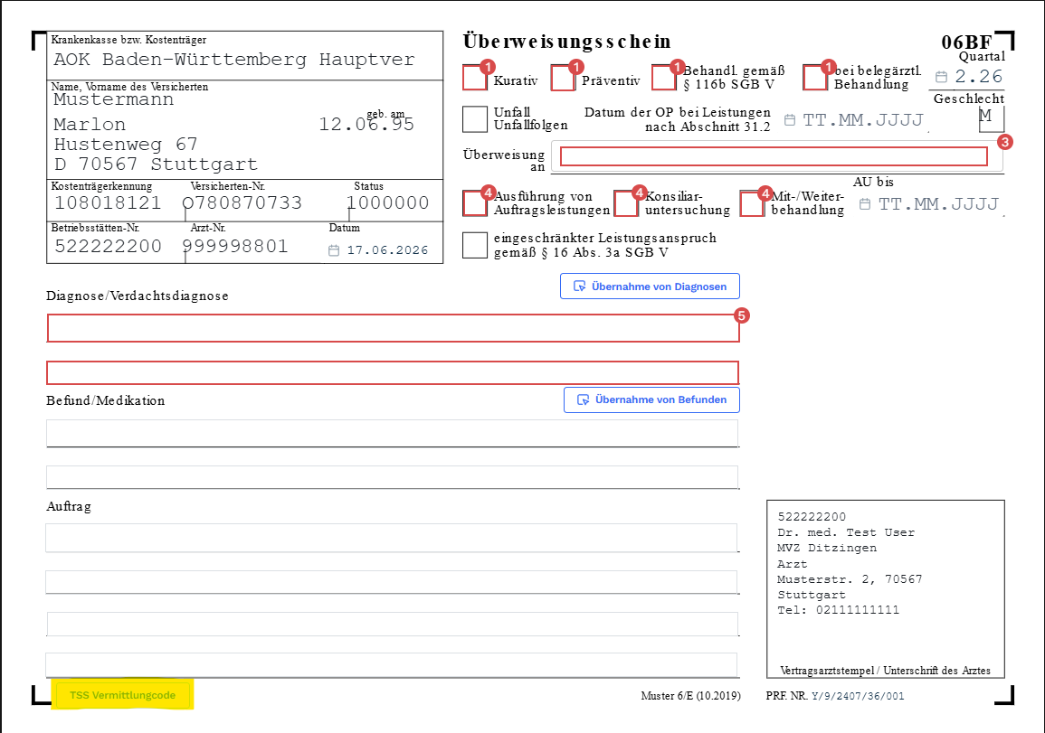1045x733 pixels.
Task: Click the Krankenkasse value AOK Baden-Württemberg Hauptver
Action: 234,60
